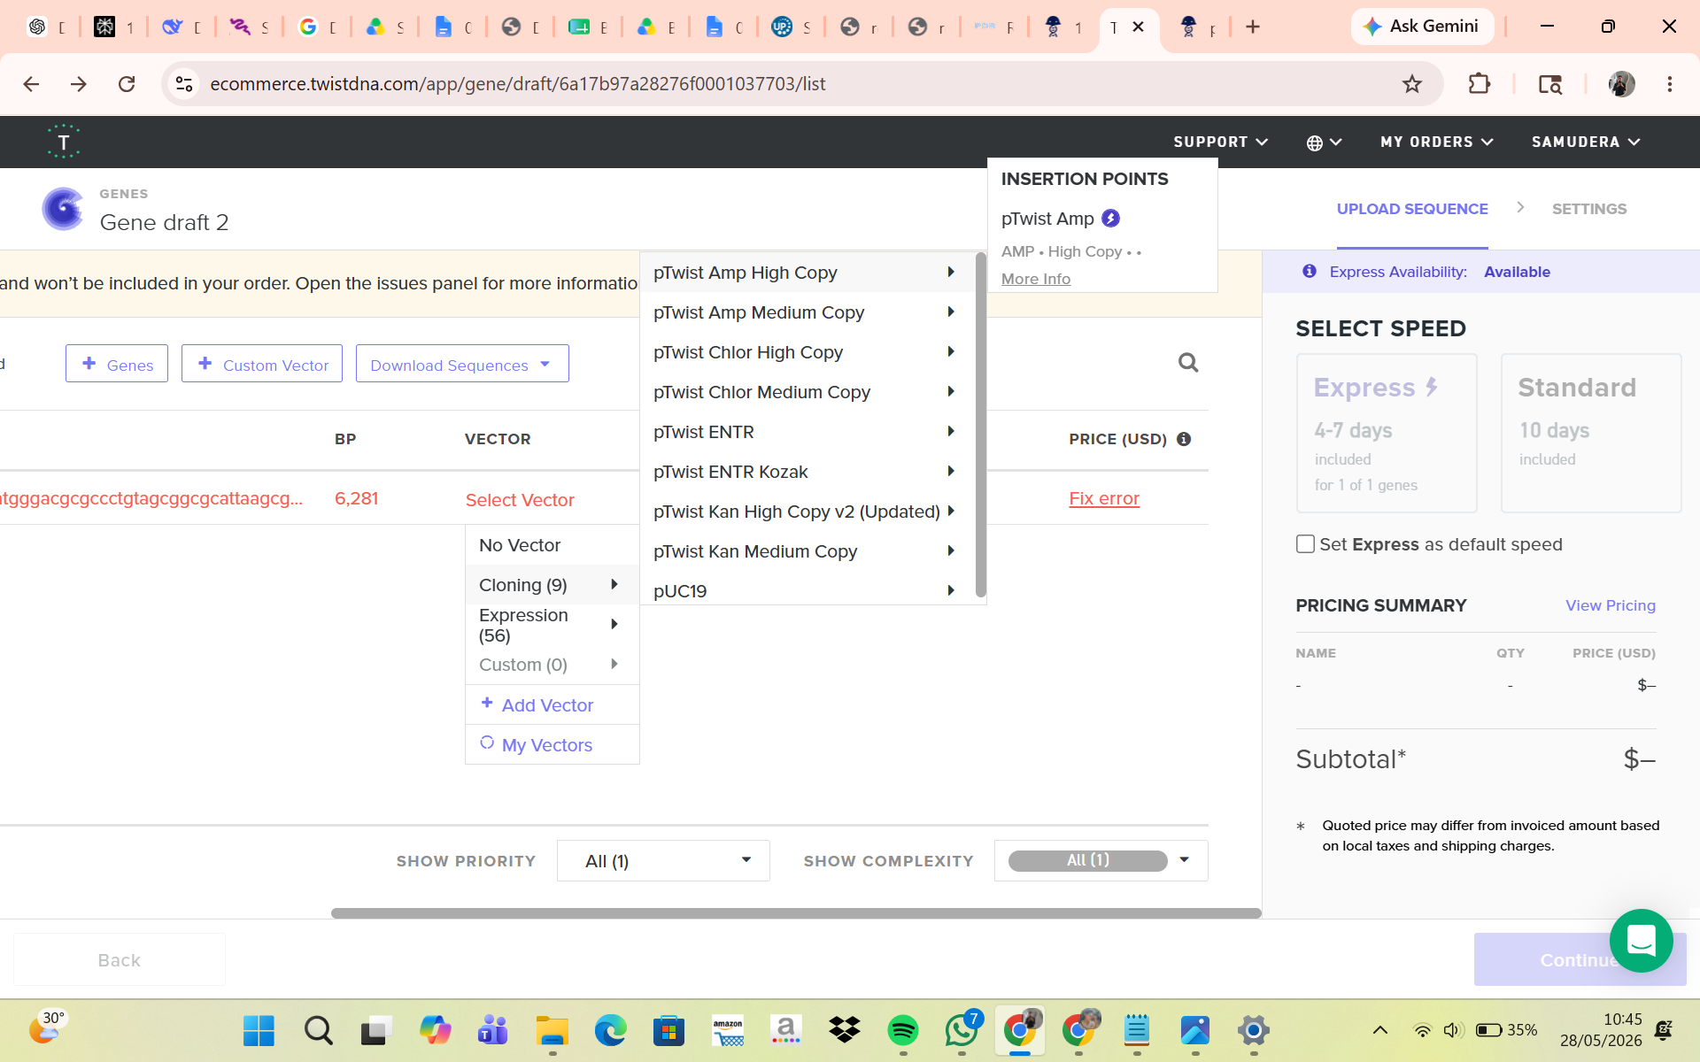
Task: Choose pUC19 vector
Action: tap(806, 590)
